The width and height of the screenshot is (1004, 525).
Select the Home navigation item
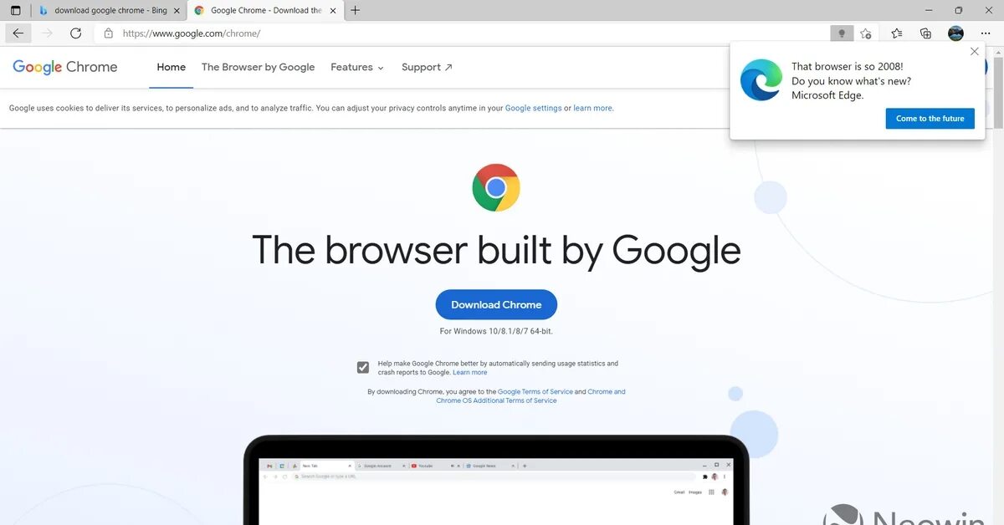click(172, 67)
